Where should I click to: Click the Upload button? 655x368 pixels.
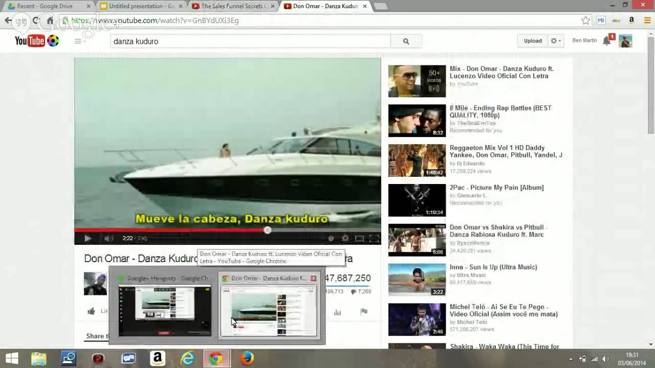point(533,41)
